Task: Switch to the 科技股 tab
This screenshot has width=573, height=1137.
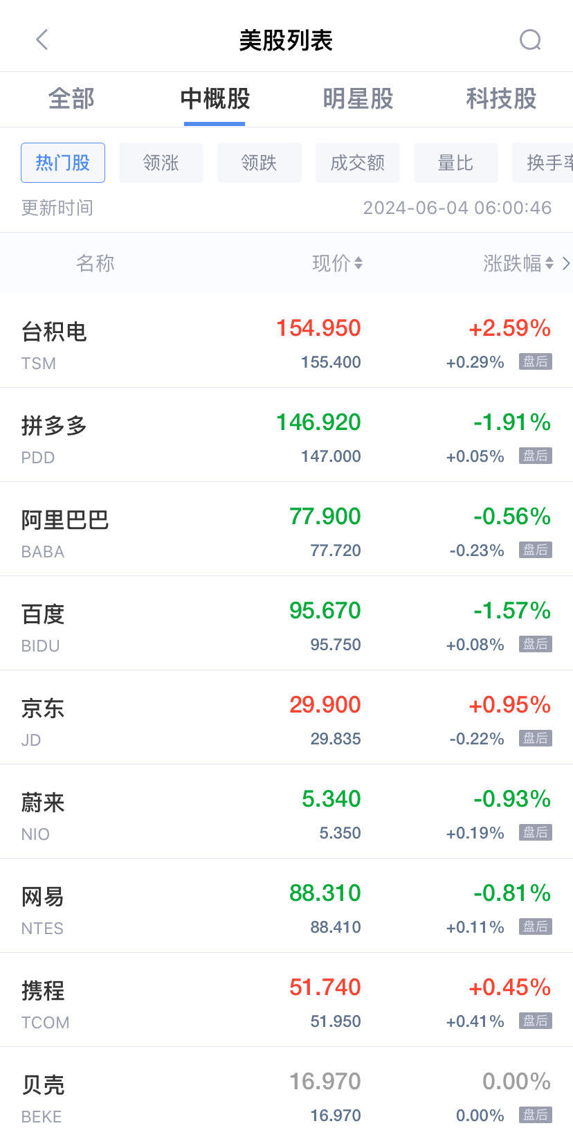Action: pos(501,99)
